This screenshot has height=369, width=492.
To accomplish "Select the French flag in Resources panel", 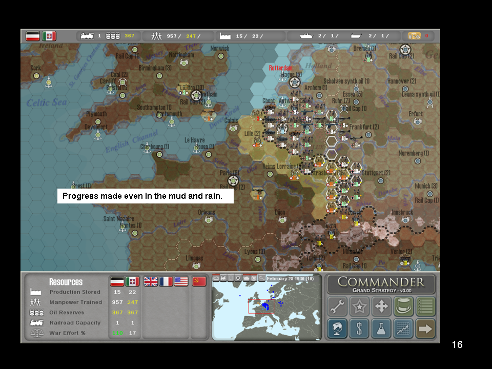I will (x=166, y=281).
